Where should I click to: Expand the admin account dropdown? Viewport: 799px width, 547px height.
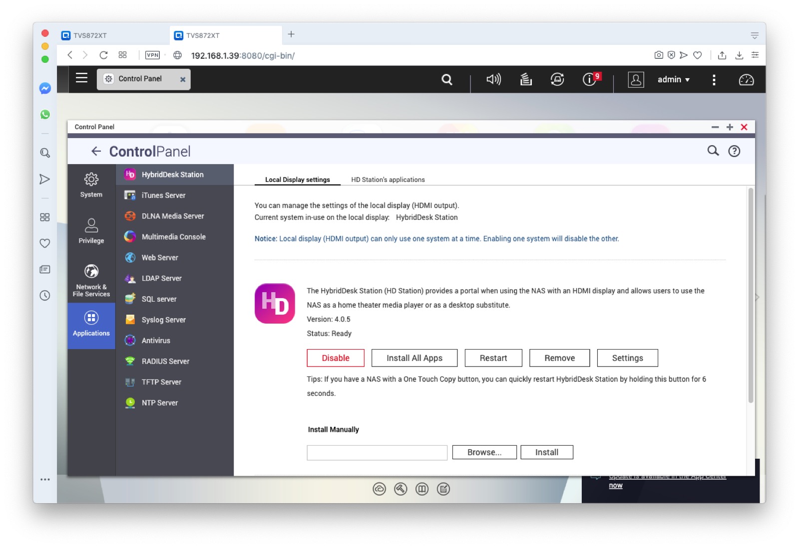click(674, 79)
